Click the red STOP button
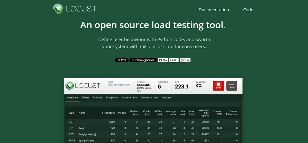The image size is (308, 143). pos(218,86)
